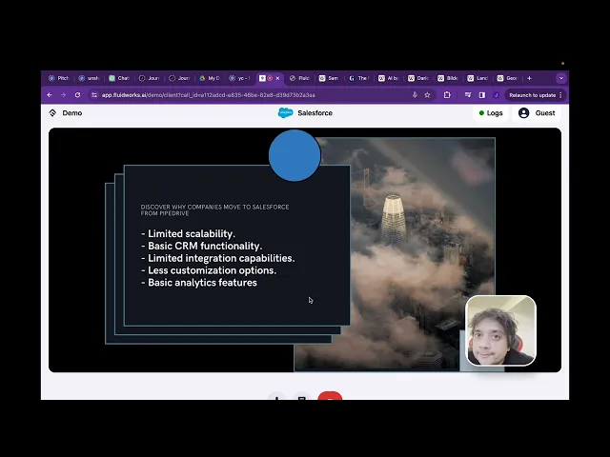Click the microphone icon in address bar
610x457 pixels.
[415, 95]
